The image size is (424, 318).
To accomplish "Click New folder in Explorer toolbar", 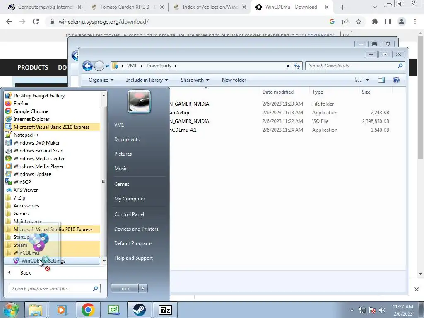I will (234, 80).
